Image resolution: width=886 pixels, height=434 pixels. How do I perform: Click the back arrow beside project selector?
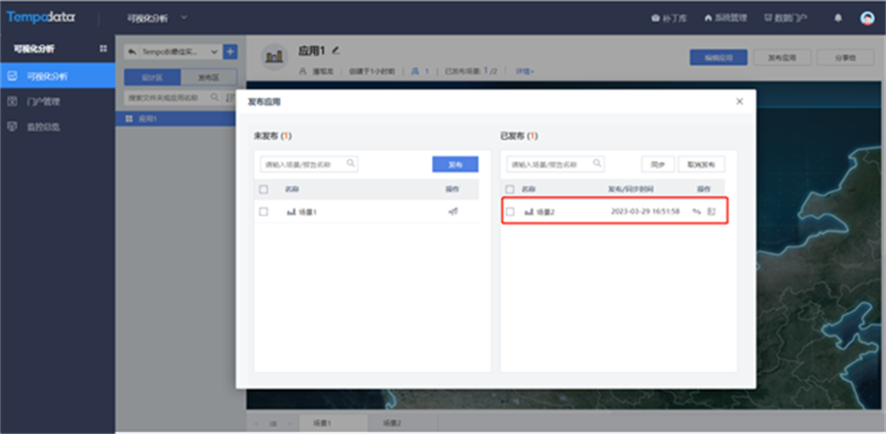click(x=132, y=52)
